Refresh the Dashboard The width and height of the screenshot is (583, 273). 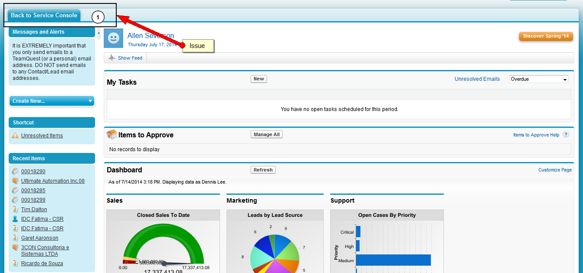(x=263, y=170)
